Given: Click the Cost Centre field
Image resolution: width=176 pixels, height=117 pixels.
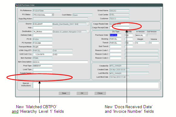Looking at the screenshot, I should pyautogui.click(x=119, y=15).
